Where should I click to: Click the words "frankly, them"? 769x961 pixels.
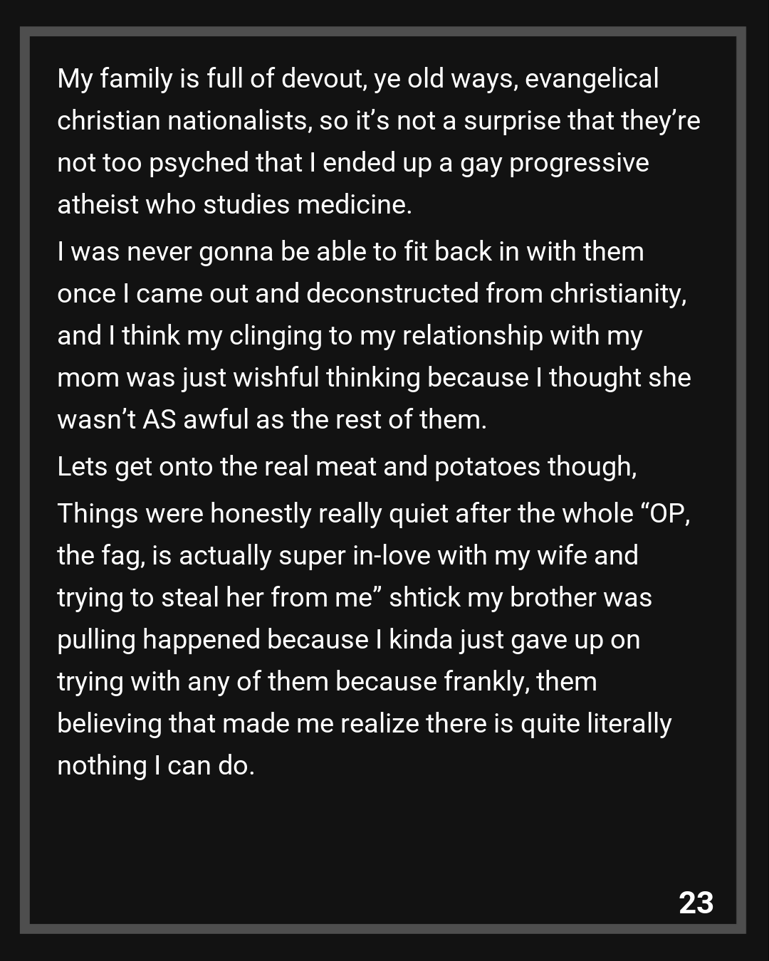click(520, 681)
